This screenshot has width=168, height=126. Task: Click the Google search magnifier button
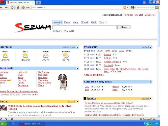point(157,8)
